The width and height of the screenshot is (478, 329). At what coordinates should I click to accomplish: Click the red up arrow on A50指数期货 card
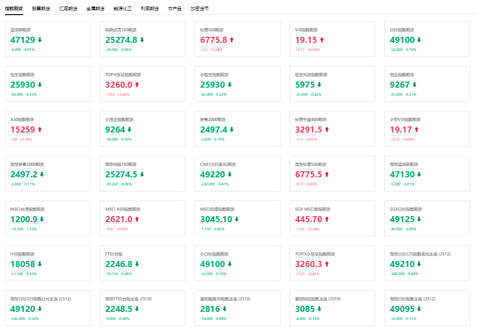40,129
